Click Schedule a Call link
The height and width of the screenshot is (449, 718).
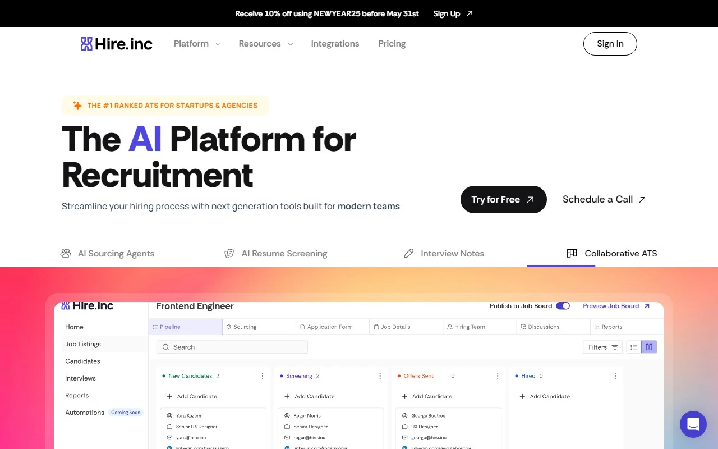[604, 199]
